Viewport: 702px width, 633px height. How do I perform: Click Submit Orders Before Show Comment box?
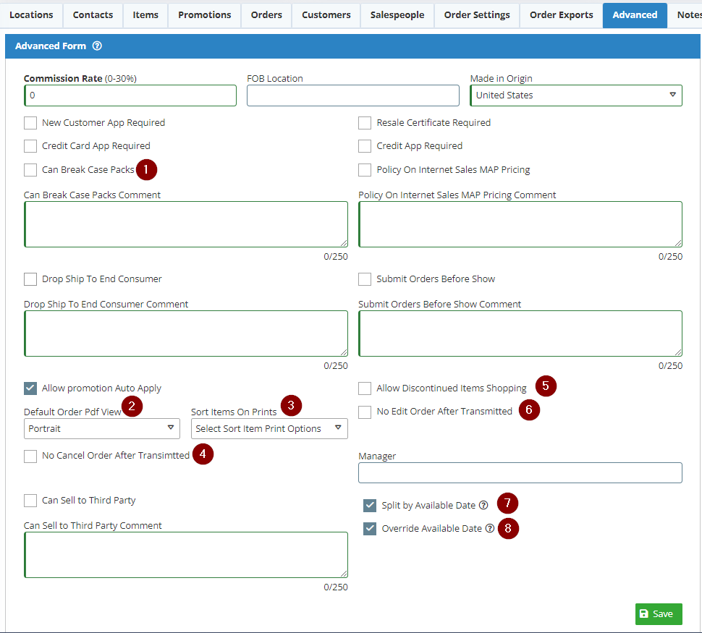click(520, 334)
